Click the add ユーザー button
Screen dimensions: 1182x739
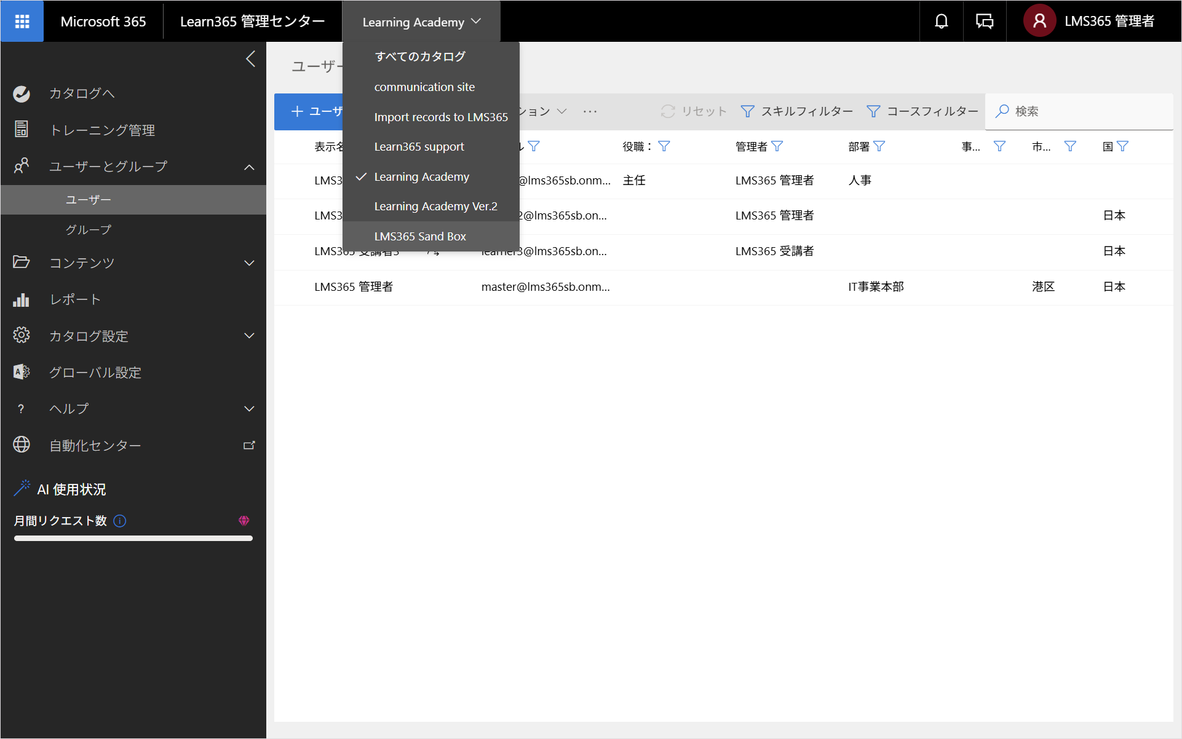pyautogui.click(x=309, y=111)
